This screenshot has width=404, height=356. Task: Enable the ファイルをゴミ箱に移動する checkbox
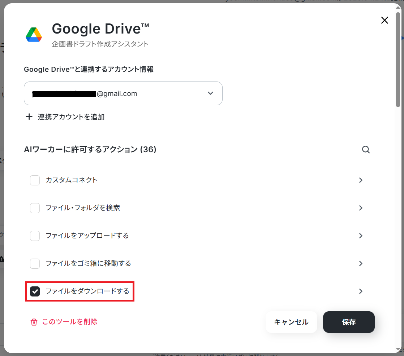(35, 263)
